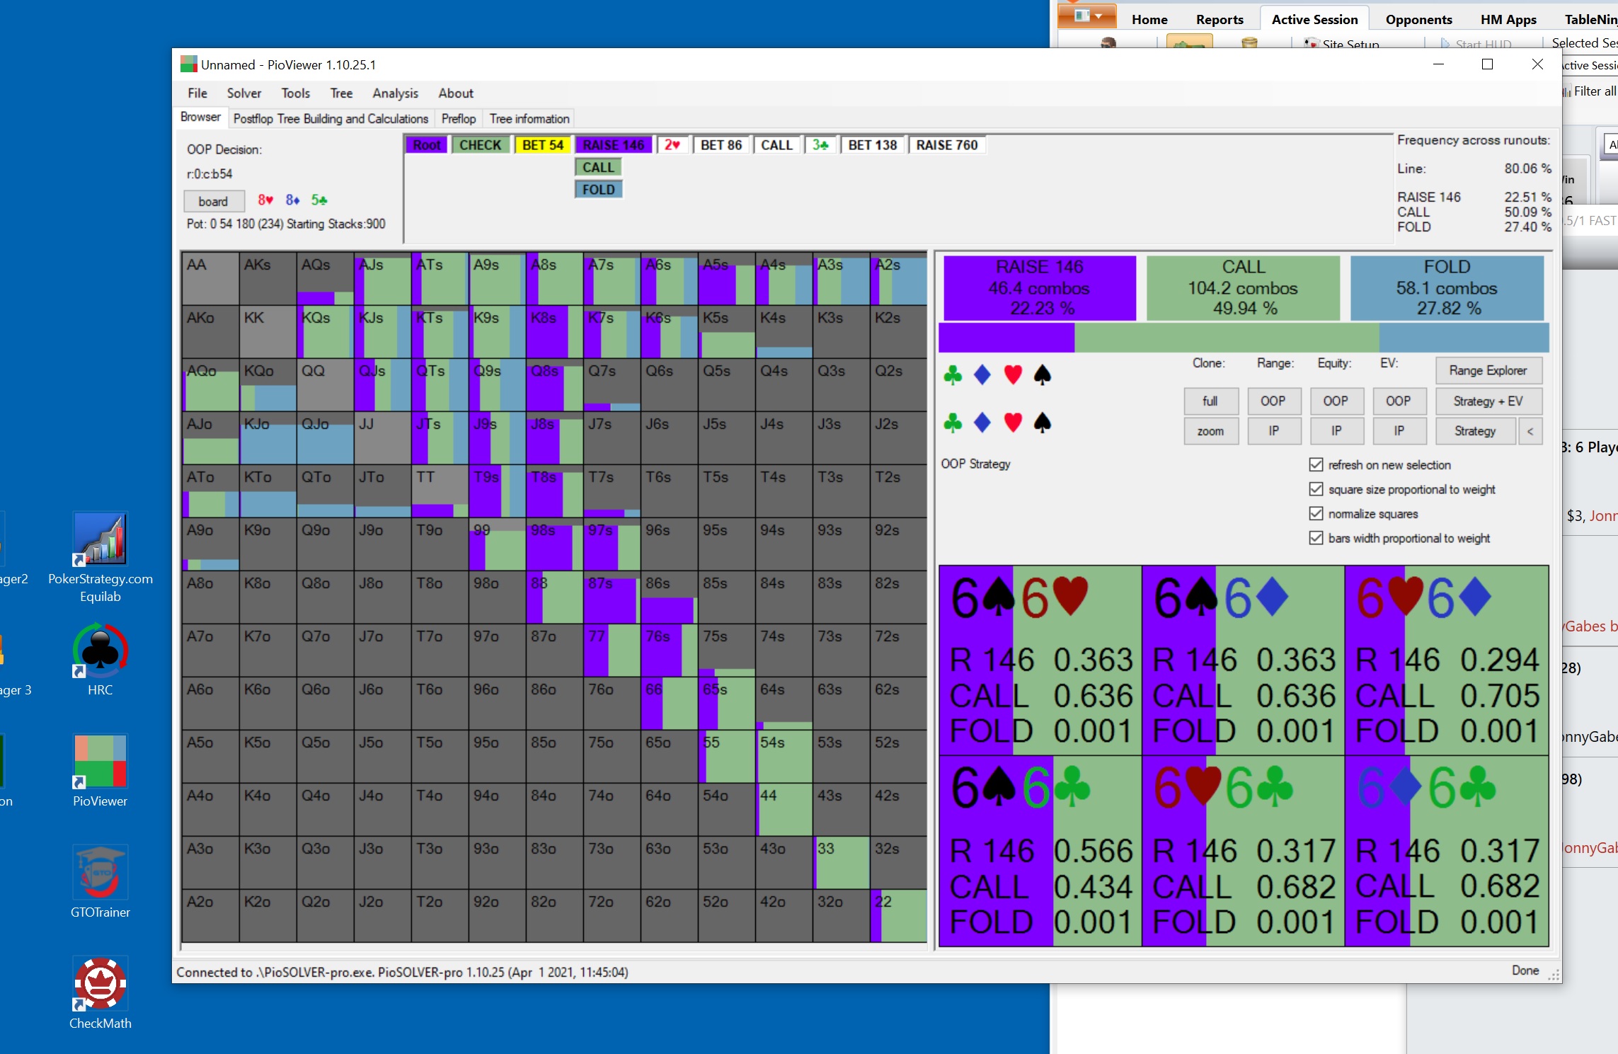Open the Tools menu
Image resolution: width=1618 pixels, height=1054 pixels.
coord(295,93)
